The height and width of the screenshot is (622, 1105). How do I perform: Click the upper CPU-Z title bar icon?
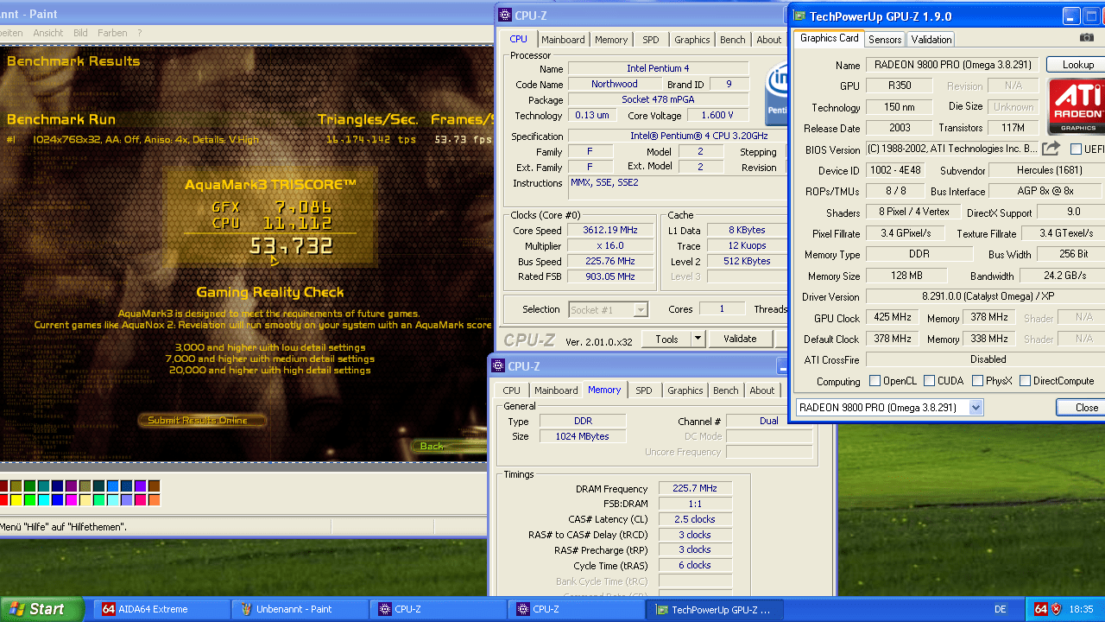pos(503,15)
